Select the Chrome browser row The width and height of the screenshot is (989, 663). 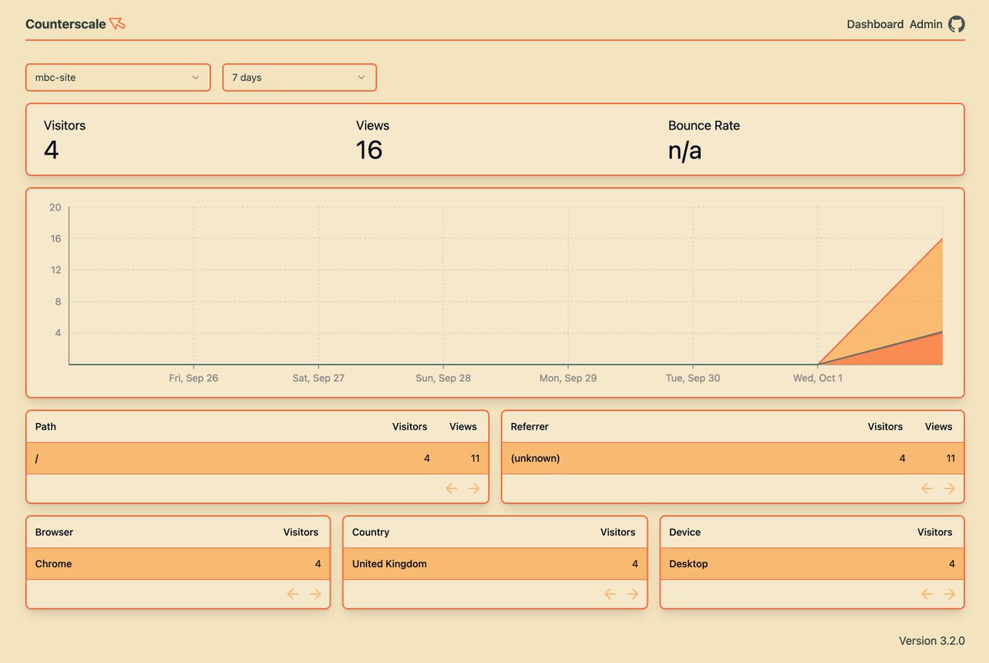click(x=178, y=564)
